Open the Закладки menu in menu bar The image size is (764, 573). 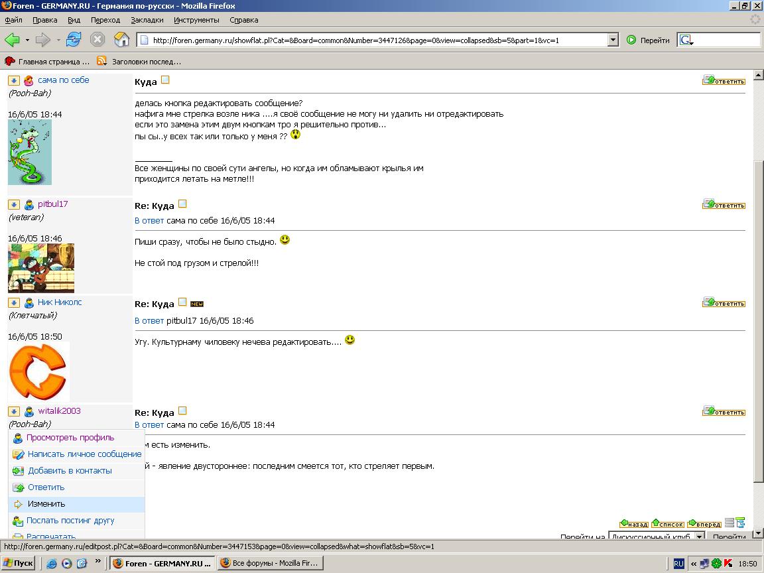coord(147,20)
